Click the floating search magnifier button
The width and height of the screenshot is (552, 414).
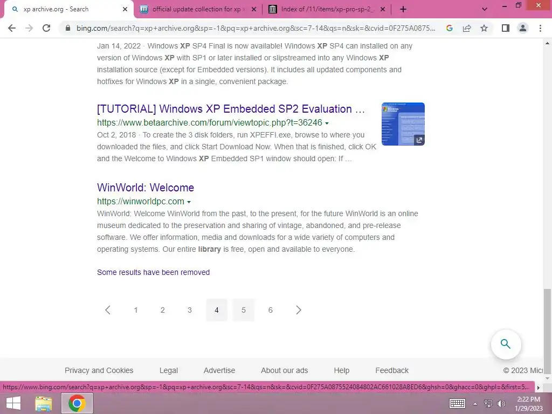pyautogui.click(x=506, y=344)
